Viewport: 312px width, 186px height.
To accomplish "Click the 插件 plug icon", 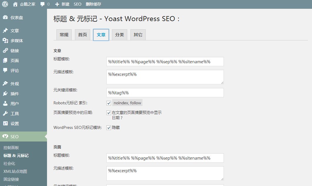I will pyautogui.click(x=5, y=94).
